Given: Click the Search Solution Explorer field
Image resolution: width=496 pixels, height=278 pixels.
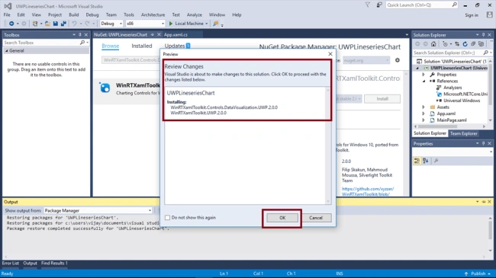Looking at the screenshot, I should click(452, 53).
